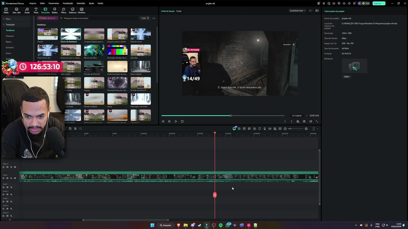Viewport: 408px width, 229px height.
Task: Open the Visualização menu
Action: (68, 3)
